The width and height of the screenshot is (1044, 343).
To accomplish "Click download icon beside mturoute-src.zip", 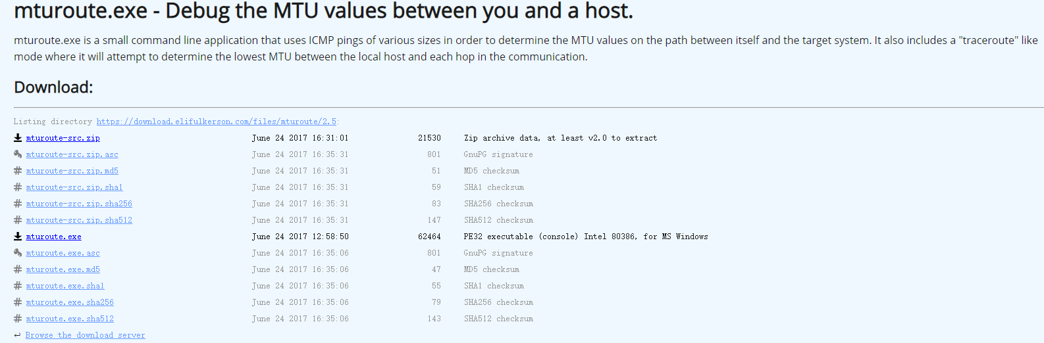I will point(18,138).
